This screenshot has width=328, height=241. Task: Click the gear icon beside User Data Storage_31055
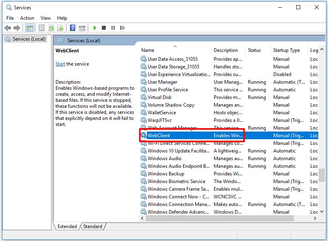pos(144,66)
